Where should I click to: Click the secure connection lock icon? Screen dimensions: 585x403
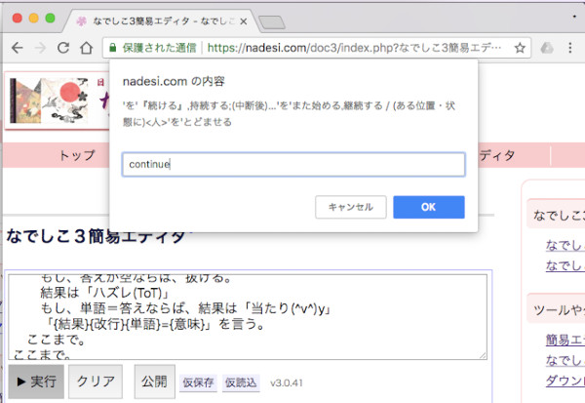(113, 48)
